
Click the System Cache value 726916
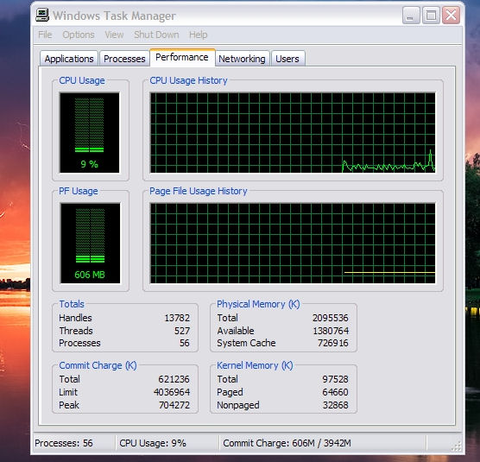333,343
